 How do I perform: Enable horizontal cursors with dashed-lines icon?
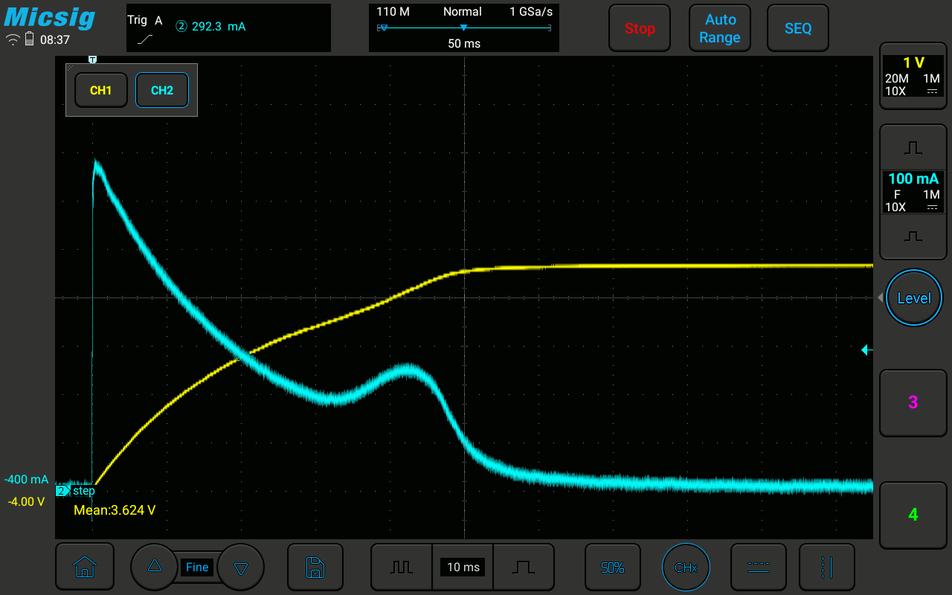click(x=758, y=567)
